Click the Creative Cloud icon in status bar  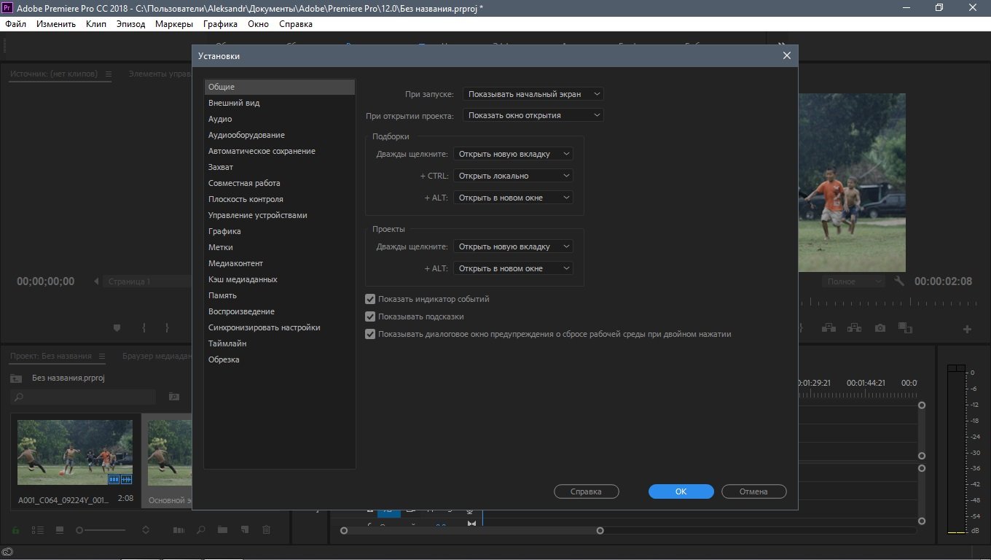pos(9,552)
